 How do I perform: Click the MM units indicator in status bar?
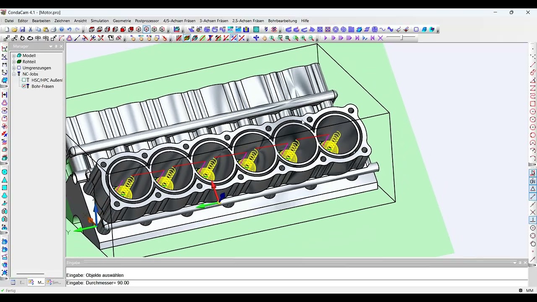[x=529, y=290]
